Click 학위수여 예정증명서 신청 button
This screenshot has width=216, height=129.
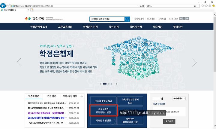130,120
